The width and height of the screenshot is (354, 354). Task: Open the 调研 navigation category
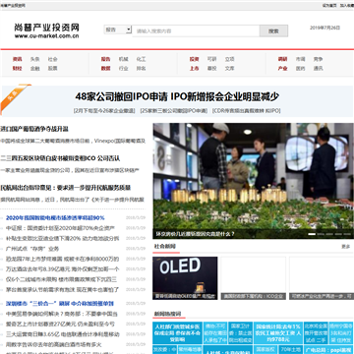(x=282, y=59)
